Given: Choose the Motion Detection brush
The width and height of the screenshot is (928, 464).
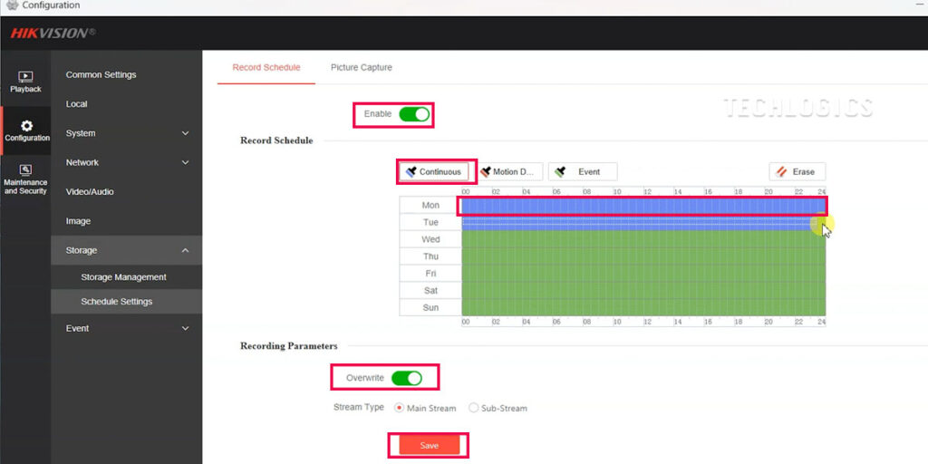Looking at the screenshot, I should pos(509,171).
